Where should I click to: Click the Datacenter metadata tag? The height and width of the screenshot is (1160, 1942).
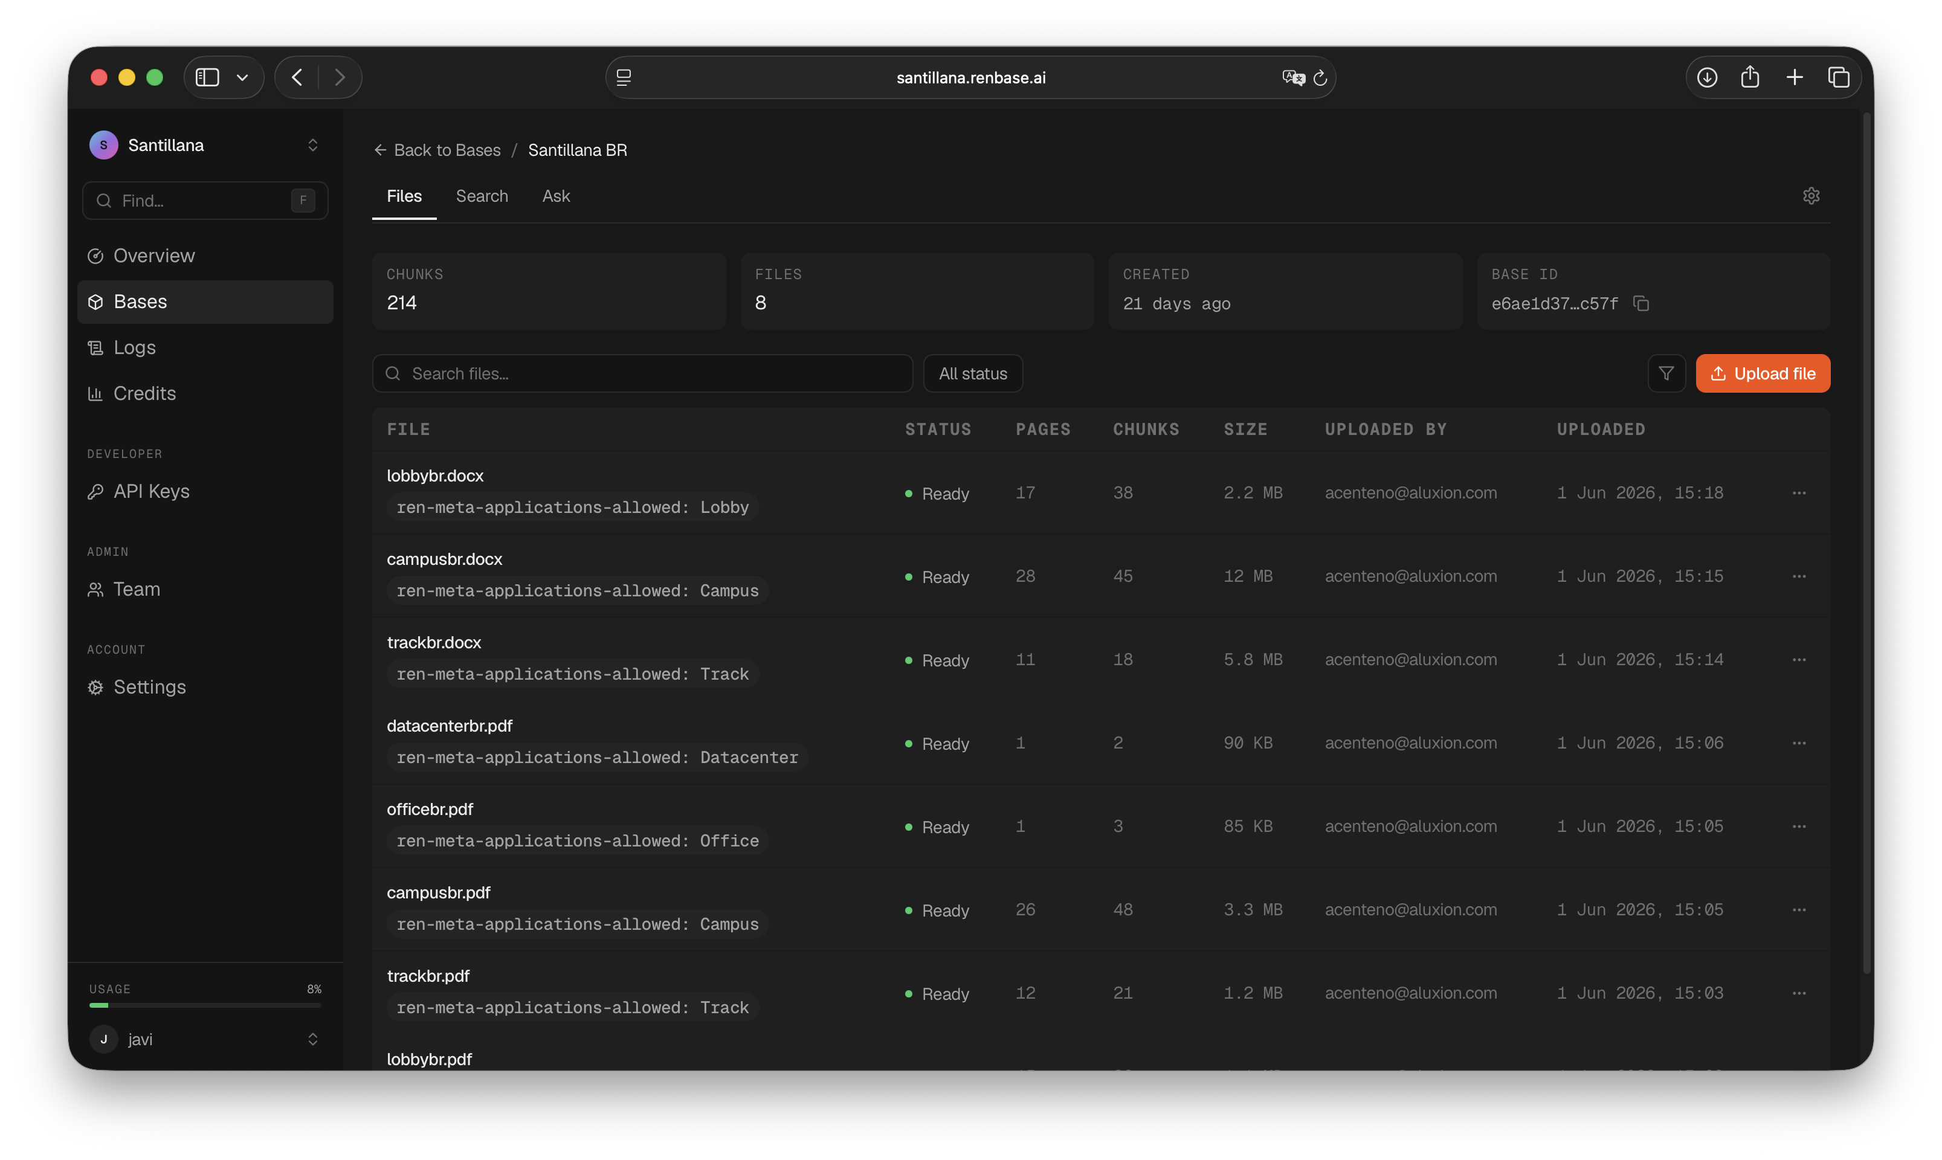(598, 758)
